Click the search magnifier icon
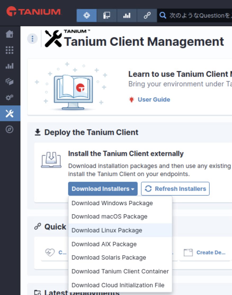 [x=163, y=15]
